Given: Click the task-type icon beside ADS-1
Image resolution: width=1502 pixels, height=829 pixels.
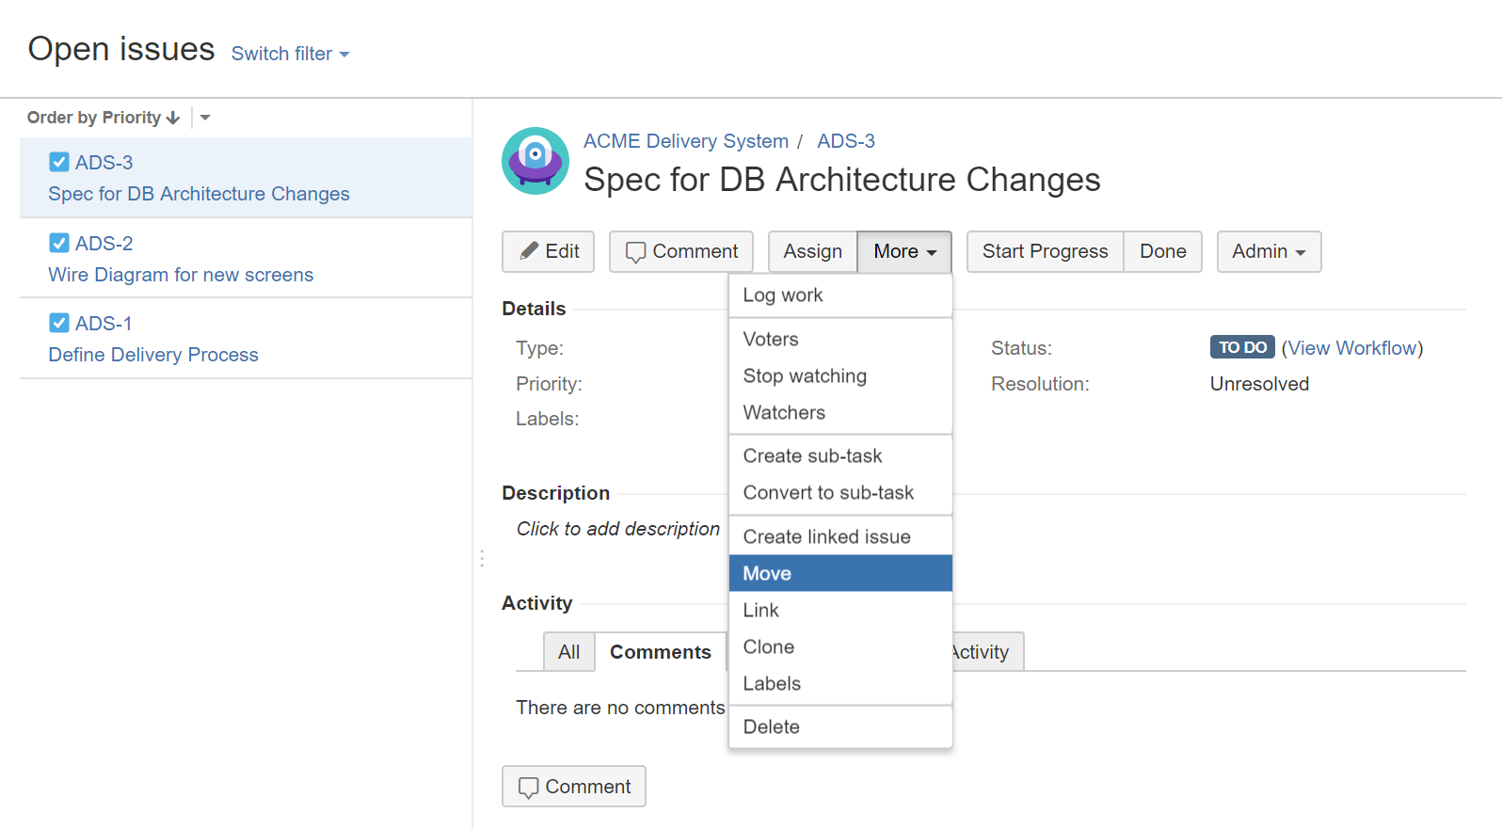Looking at the screenshot, I should point(58,323).
